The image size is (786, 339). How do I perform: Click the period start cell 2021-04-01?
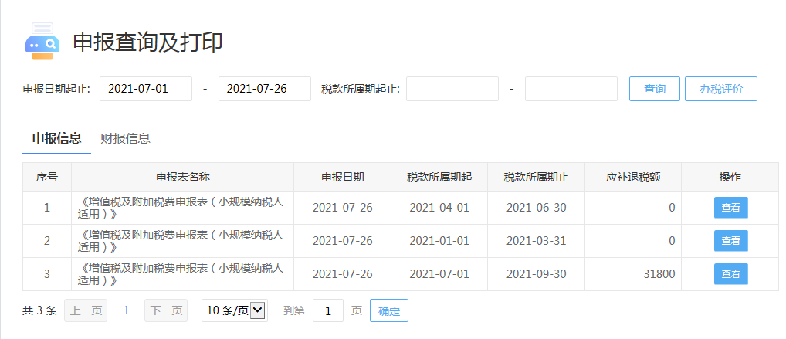pyautogui.click(x=439, y=208)
